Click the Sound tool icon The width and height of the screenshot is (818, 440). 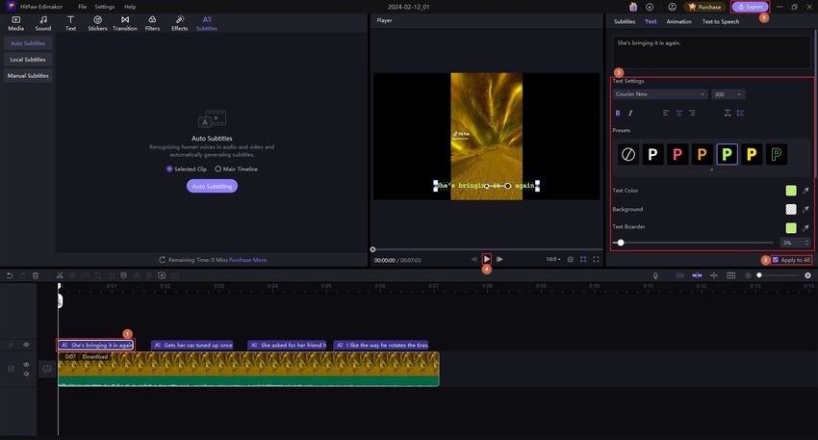pos(43,23)
